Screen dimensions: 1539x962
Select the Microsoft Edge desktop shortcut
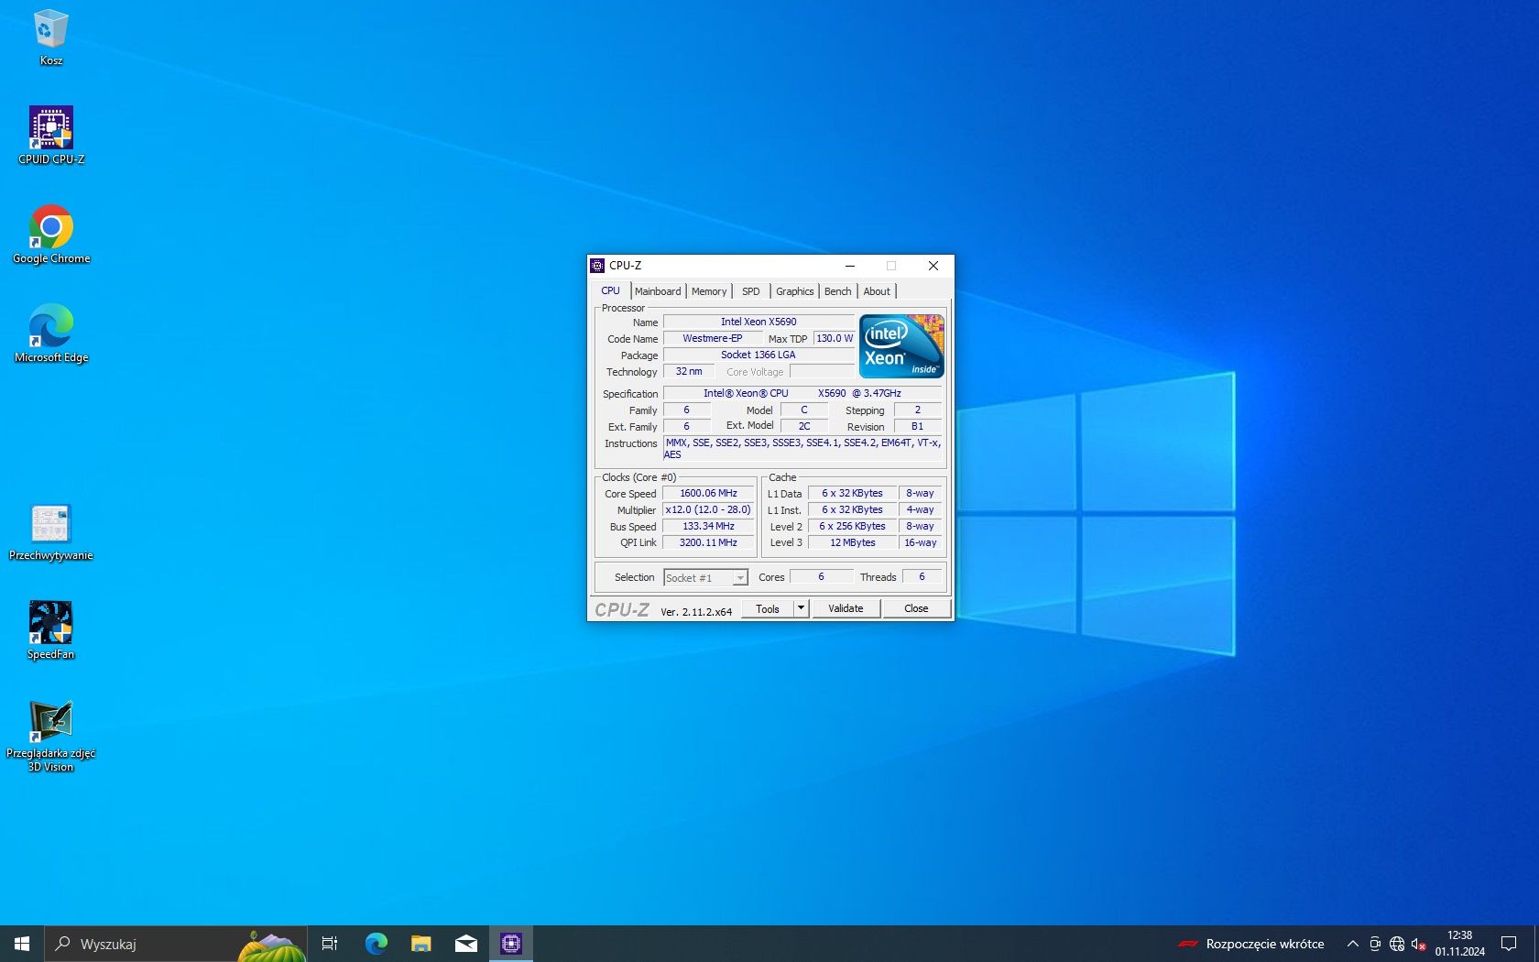51,333
